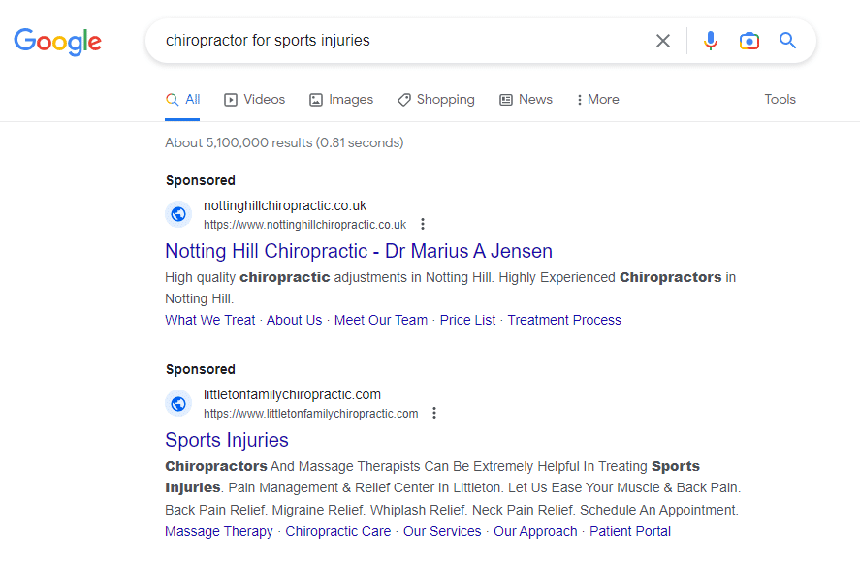This screenshot has width=860, height=562.
Task: Expand the More search filters menu
Action: click(x=597, y=99)
